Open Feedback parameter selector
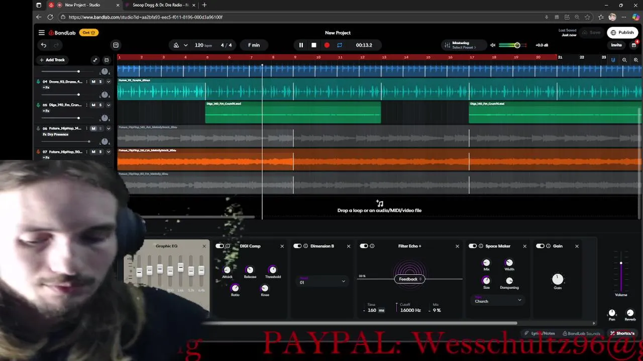This screenshot has height=361, width=643. (410, 279)
